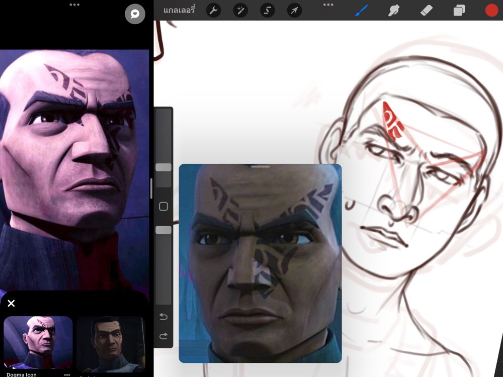Viewport: 503px width, 377px height.
Task: Close the related pins panel with X
Action: tap(11, 303)
